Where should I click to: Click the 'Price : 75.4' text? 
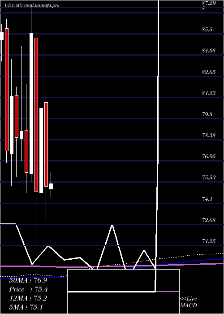coord(28,289)
